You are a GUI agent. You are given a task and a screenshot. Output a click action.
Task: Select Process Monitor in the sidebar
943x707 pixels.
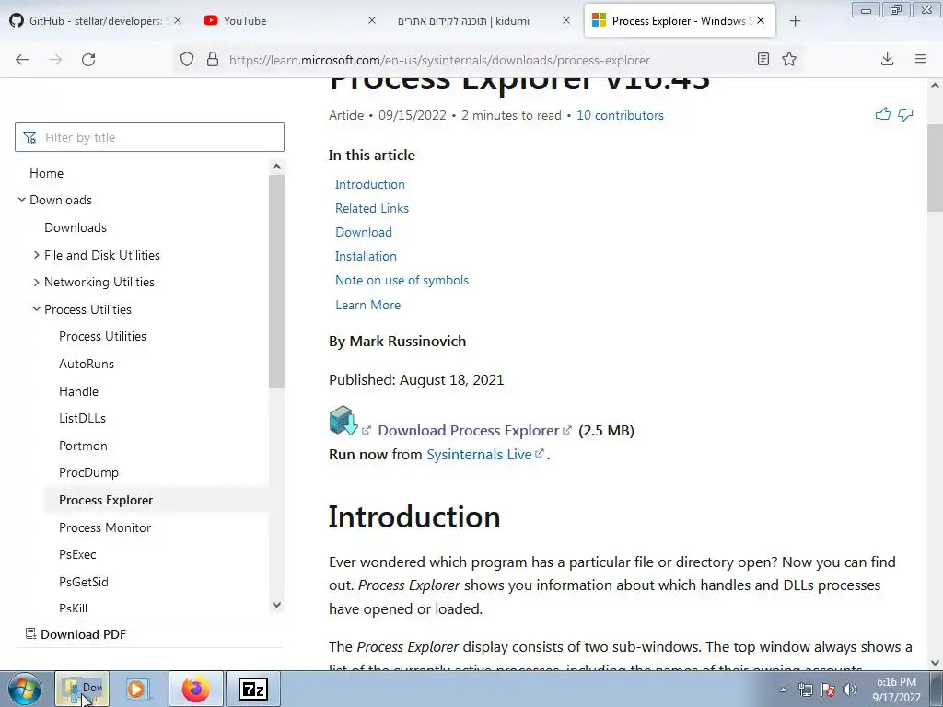point(105,527)
